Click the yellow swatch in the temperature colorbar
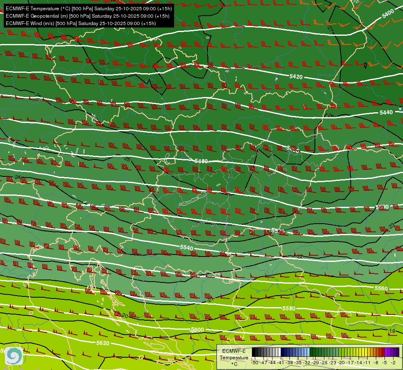The image size is (403, 370). 365,352
